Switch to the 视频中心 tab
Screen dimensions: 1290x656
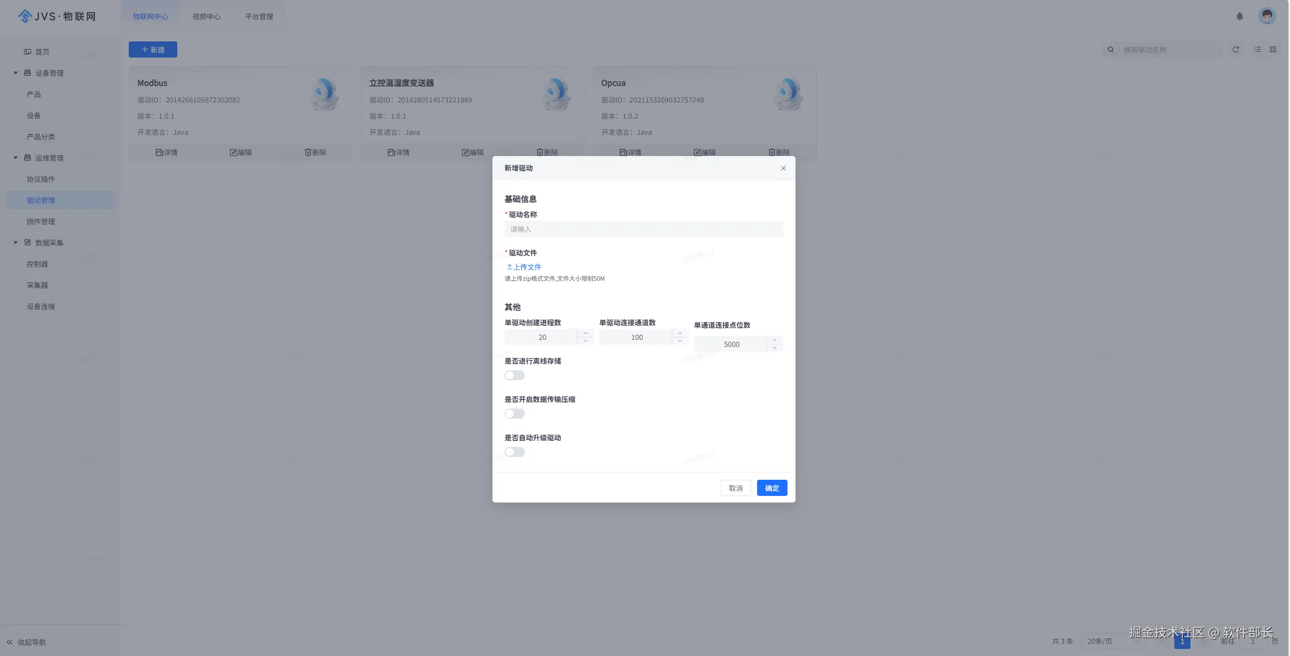coord(206,17)
